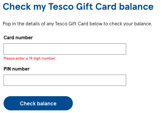
Task: Click the red 19 digit number error message
Action: tap(30, 58)
